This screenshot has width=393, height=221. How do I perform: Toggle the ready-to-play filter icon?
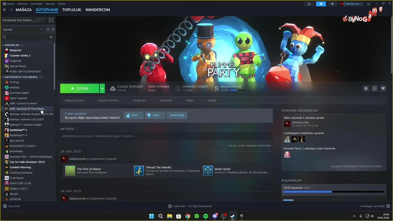point(53,29)
